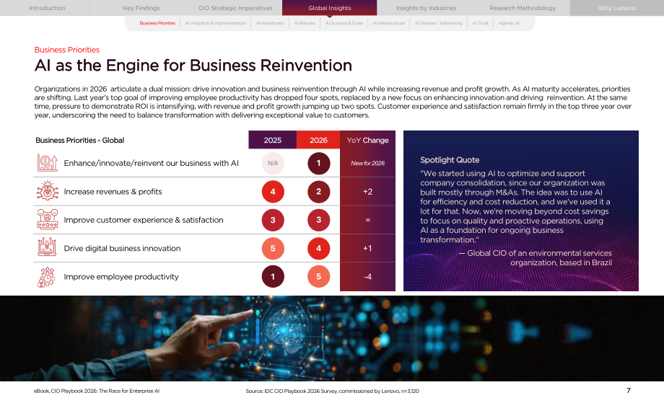Open the Why Lenovo tab
This screenshot has width=664, height=403.
coord(616,8)
